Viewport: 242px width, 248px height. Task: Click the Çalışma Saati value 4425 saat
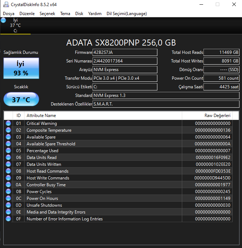point(221,87)
